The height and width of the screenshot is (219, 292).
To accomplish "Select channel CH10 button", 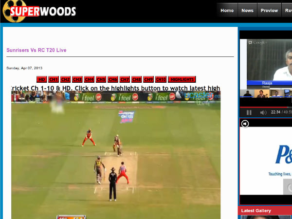I will point(161,79).
